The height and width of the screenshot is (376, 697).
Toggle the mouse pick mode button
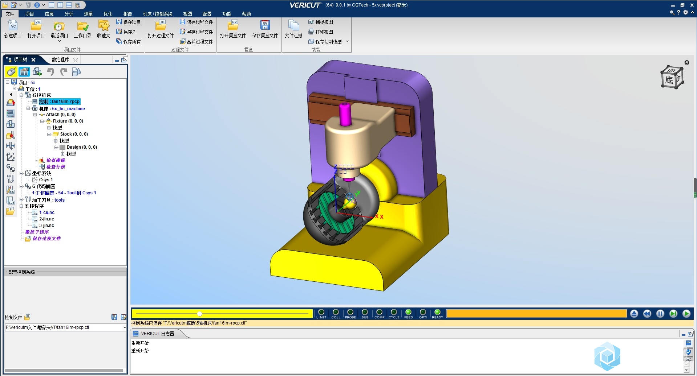click(11, 72)
